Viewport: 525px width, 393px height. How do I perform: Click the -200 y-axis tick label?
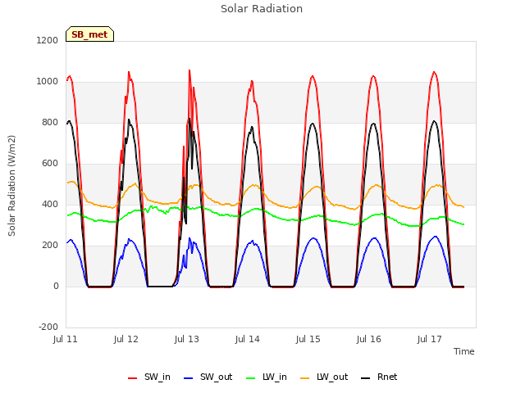pyautogui.click(x=48, y=327)
